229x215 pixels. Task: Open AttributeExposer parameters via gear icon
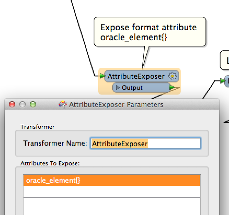172,76
